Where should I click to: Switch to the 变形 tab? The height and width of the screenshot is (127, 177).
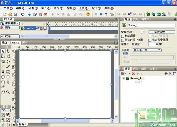click(136, 19)
